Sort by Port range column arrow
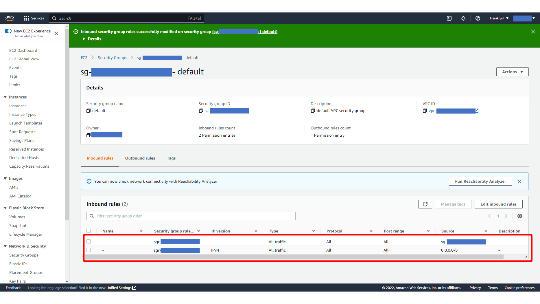Image resolution: width=540 pixels, height=304 pixels. 428,231
